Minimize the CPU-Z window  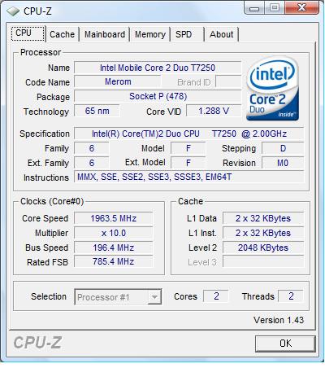tap(254, 7)
